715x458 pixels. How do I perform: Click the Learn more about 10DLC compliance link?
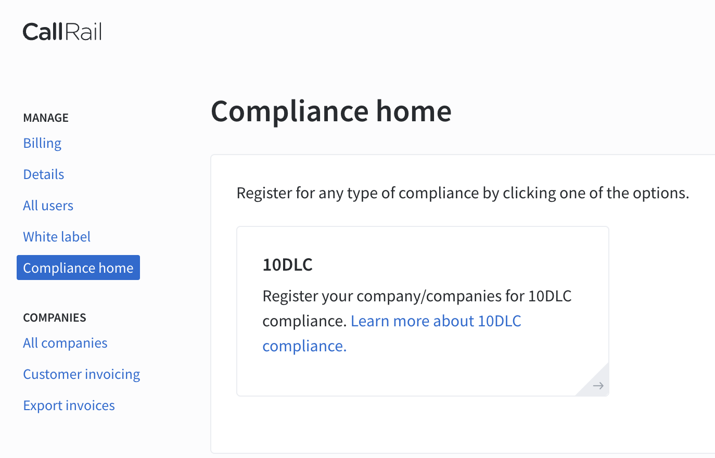[436, 321]
